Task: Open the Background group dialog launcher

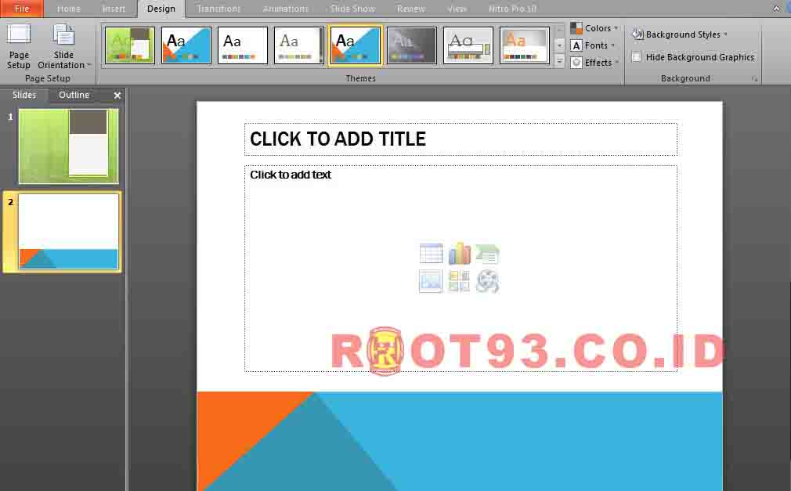Action: point(754,78)
